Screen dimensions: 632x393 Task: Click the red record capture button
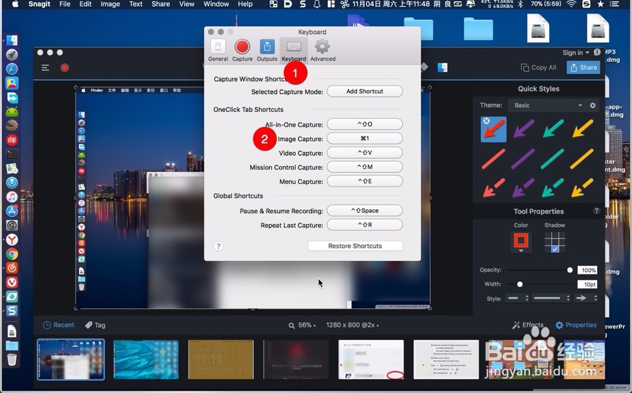coord(64,68)
